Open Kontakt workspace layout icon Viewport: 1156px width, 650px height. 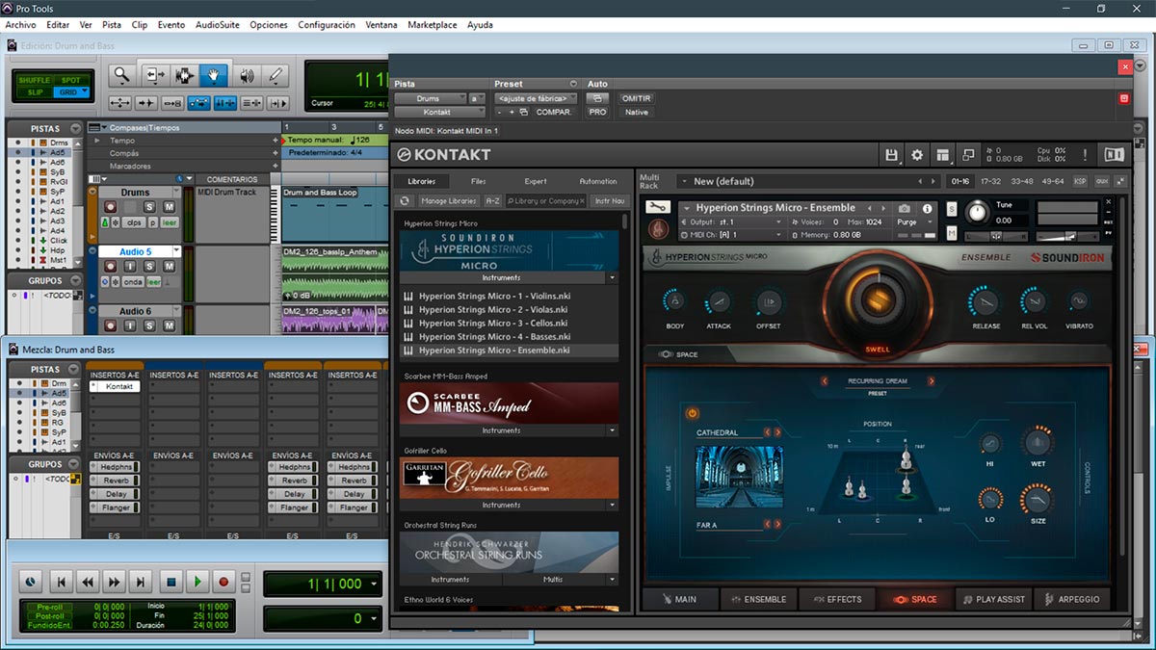942,154
